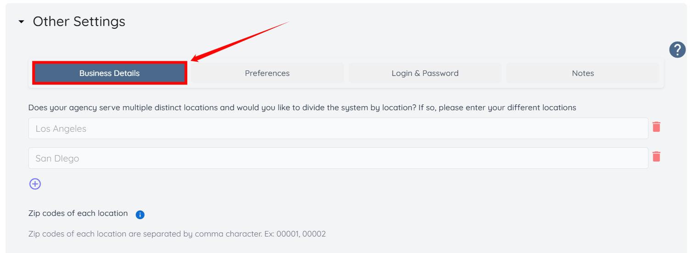The height and width of the screenshot is (253, 692).
Task: Remove the San Diego location entry
Action: (657, 156)
